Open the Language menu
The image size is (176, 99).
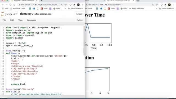tap(32, 20)
